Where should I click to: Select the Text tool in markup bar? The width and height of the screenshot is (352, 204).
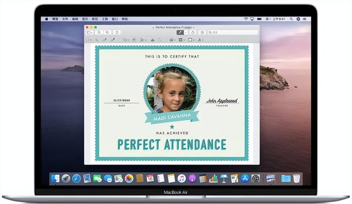[134, 40]
